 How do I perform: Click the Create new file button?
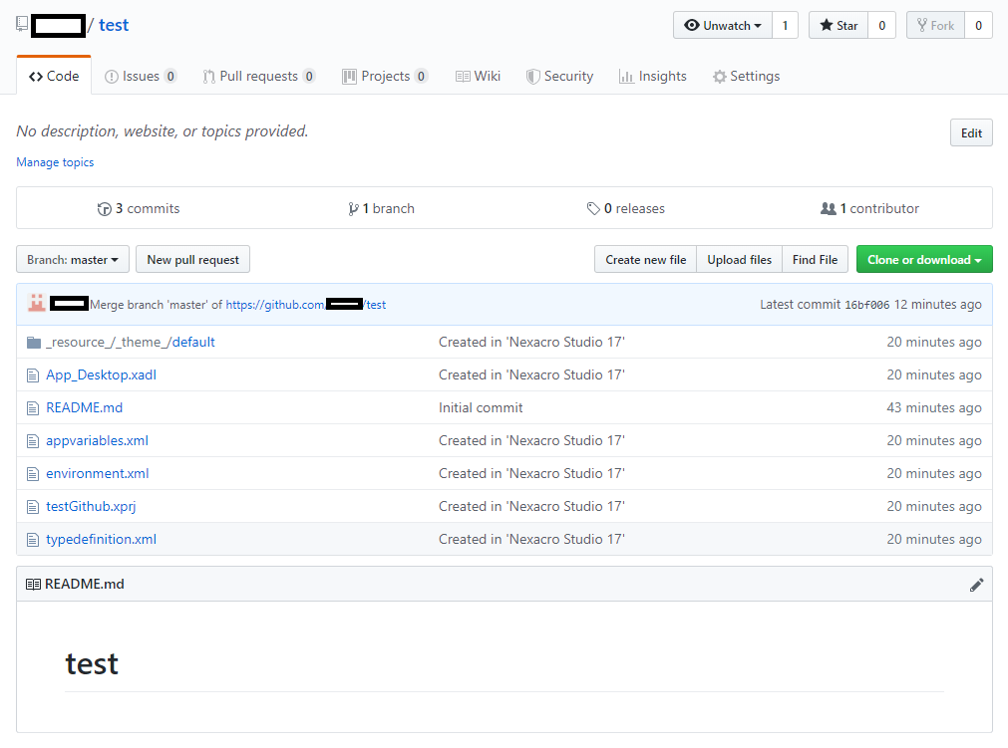(644, 258)
